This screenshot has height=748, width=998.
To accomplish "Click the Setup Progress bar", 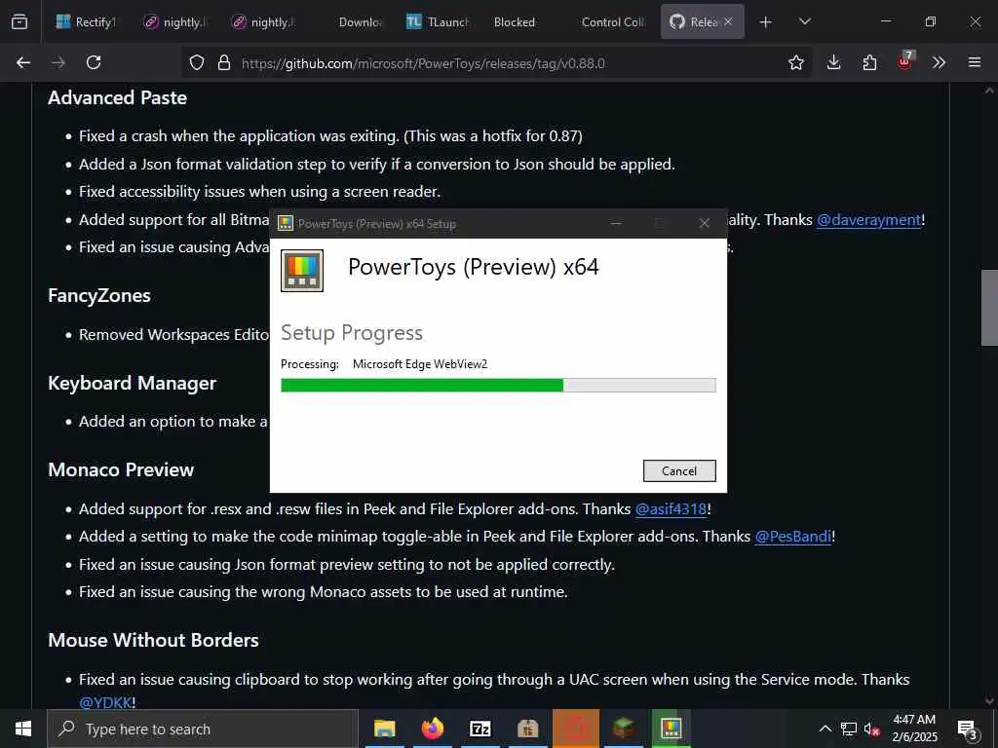I will (x=498, y=386).
